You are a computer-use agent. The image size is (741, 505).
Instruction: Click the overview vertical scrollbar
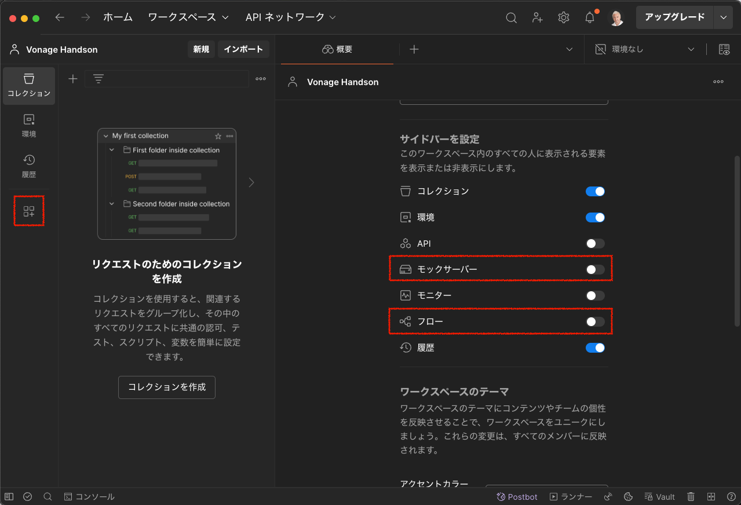pos(737,240)
